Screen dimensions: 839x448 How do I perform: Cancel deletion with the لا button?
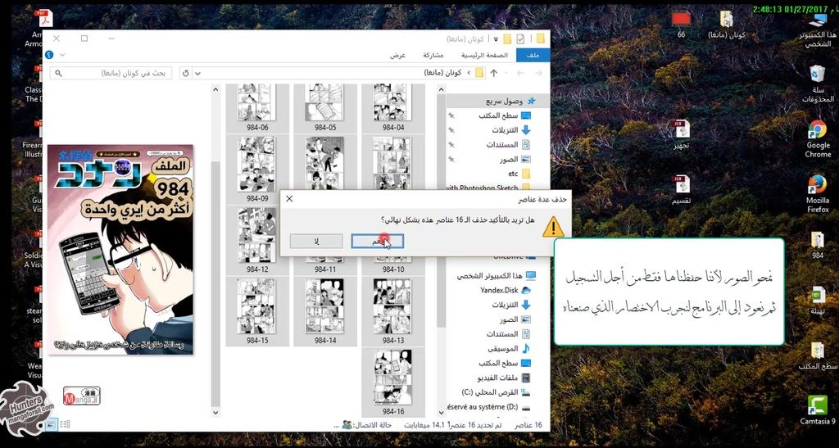[316, 241]
